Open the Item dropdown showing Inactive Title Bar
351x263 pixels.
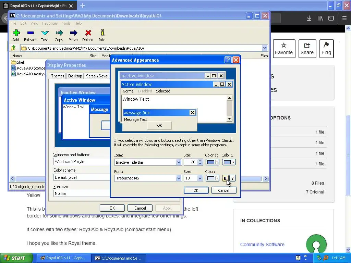148,162
